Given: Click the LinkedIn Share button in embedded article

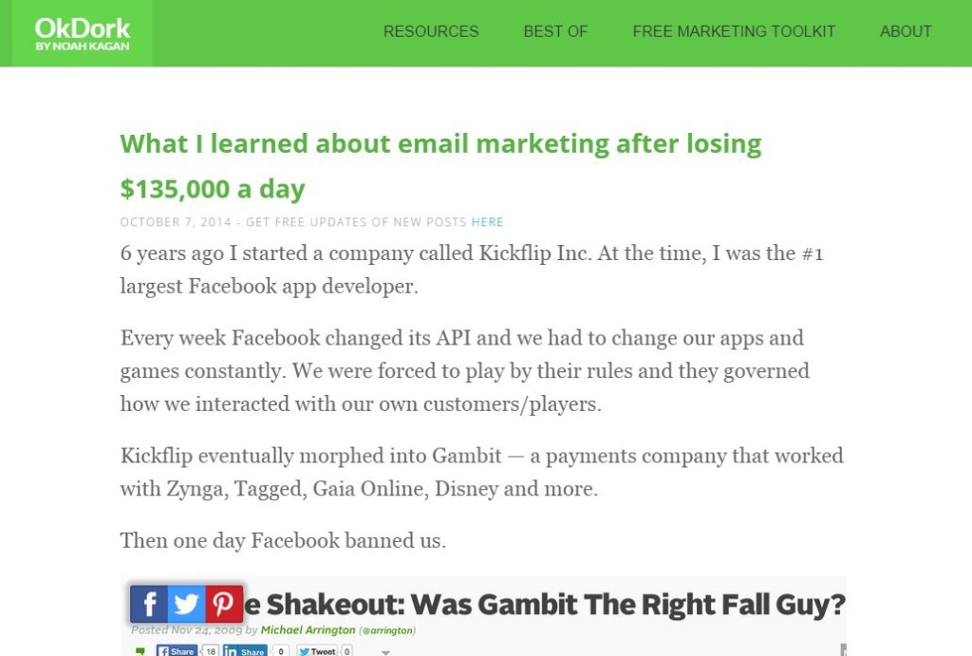Looking at the screenshot, I should 245,651.
